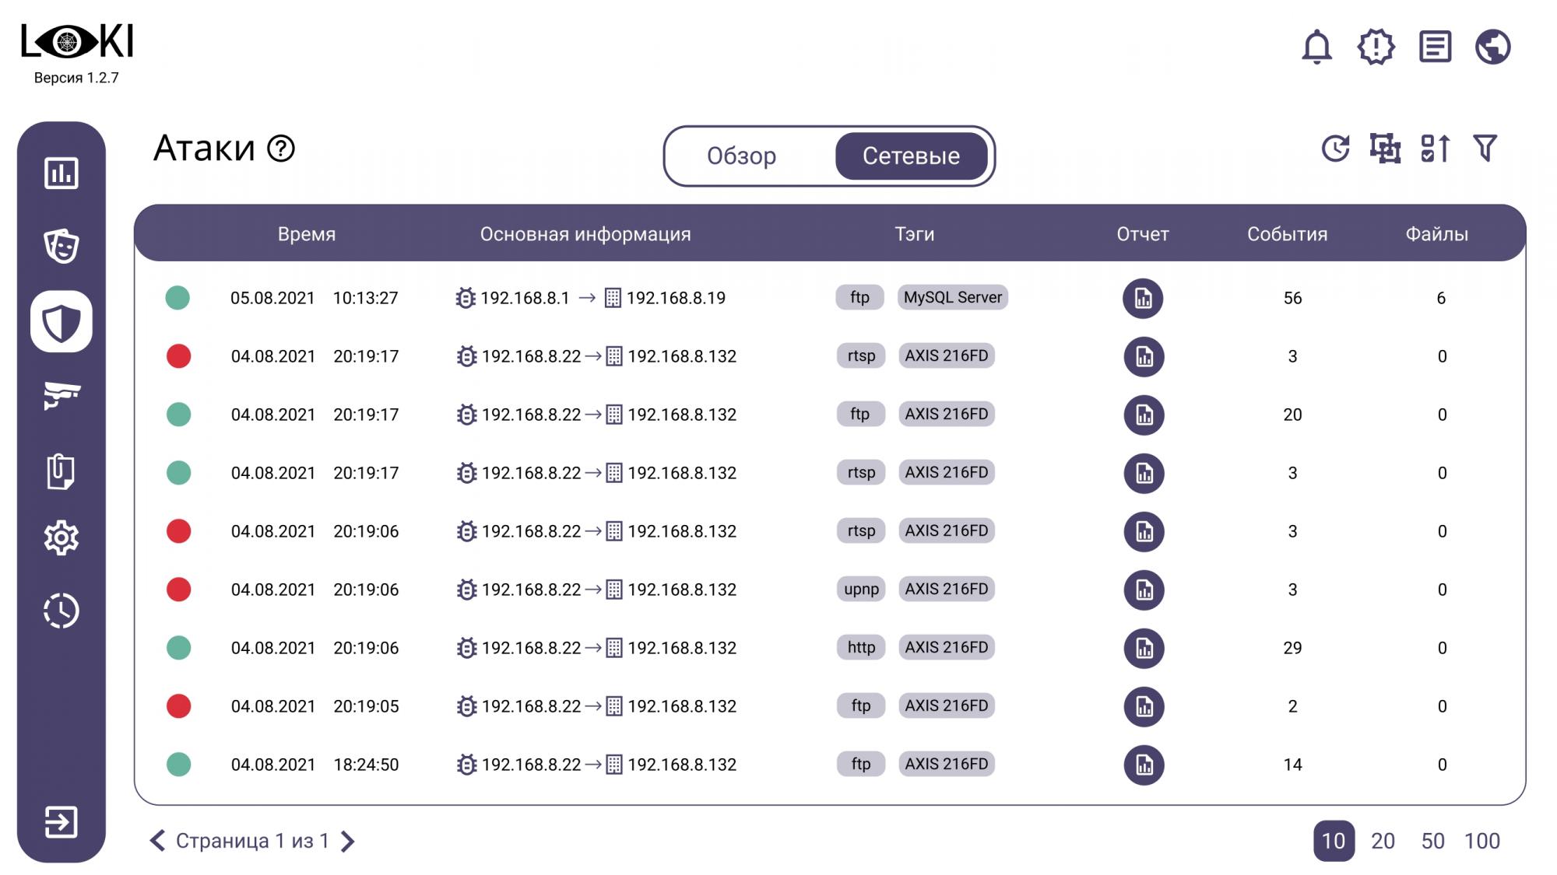The image size is (1557, 875).
Task: Go to previous page chevron
Action: [x=158, y=841]
